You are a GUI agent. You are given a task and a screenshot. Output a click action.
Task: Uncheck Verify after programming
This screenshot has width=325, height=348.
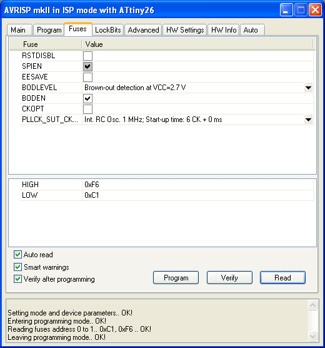[x=17, y=279]
